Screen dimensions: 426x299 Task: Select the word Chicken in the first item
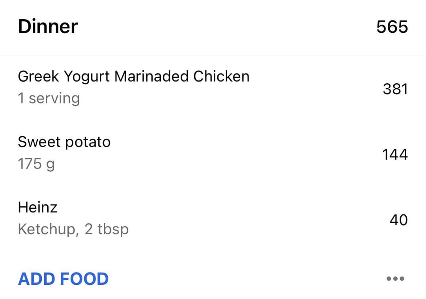[221, 77]
